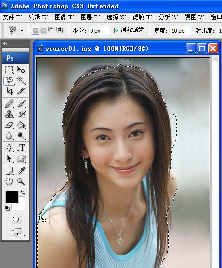Toggle Quick Mask mode button
The image size is (222, 268).
pos(16,219)
